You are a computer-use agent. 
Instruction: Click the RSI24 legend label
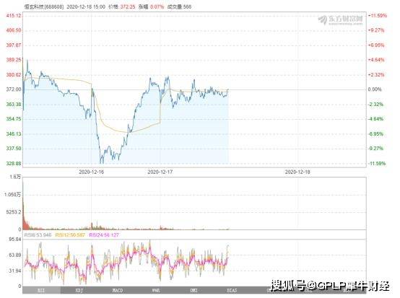click(104, 235)
